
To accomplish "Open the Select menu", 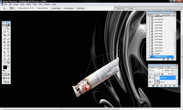I will (x=29, y=4).
